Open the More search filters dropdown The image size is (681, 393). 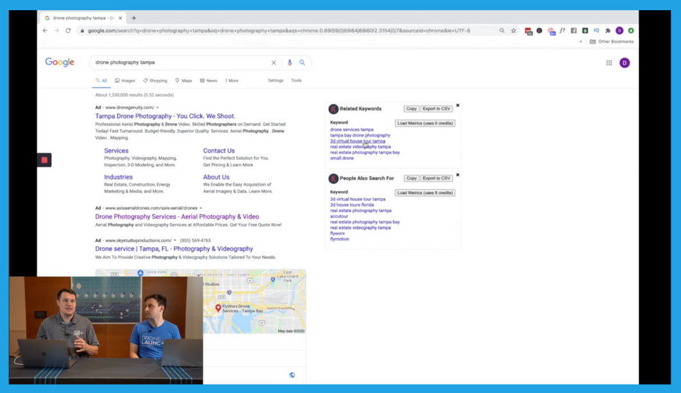(231, 81)
